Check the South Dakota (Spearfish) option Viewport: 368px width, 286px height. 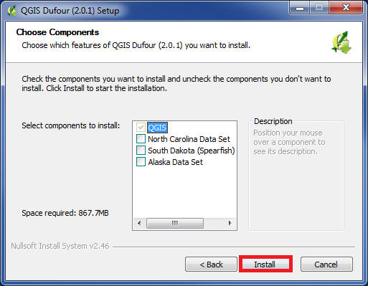click(141, 151)
